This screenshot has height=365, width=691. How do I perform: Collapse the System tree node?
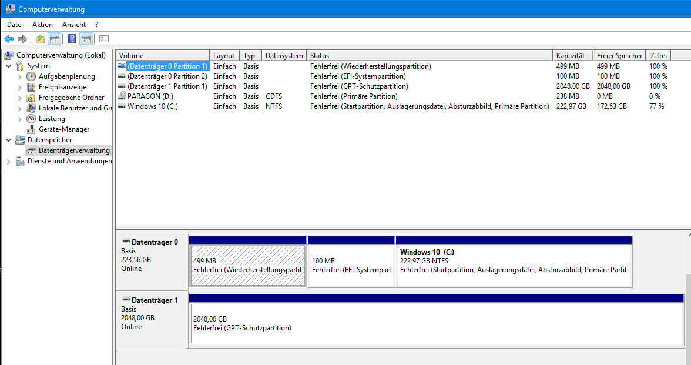pyautogui.click(x=8, y=66)
